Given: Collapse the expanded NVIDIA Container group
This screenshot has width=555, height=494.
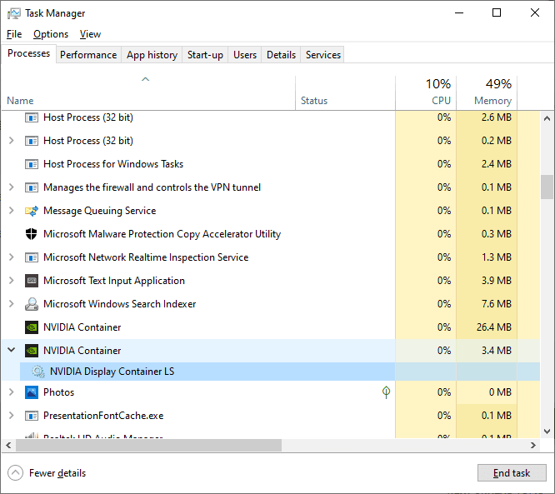Looking at the screenshot, I should [x=11, y=351].
